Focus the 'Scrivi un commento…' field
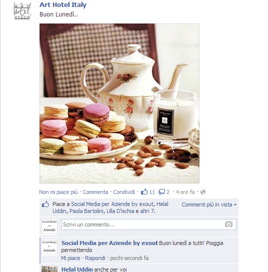The image size is (268, 272). click(x=149, y=224)
